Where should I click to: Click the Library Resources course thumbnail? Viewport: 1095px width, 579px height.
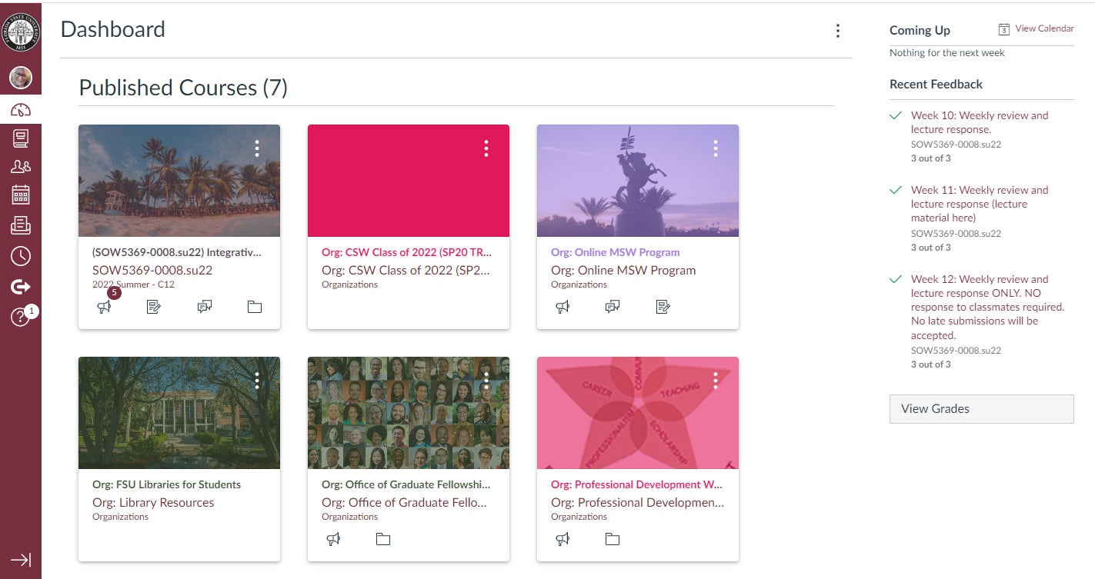click(x=179, y=412)
